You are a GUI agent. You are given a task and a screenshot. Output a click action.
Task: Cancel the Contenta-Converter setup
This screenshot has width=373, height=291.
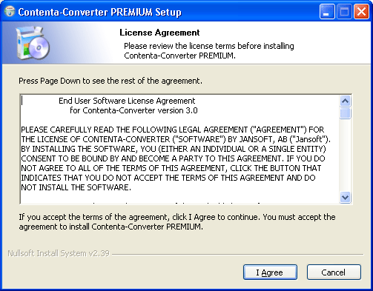[x=334, y=272]
